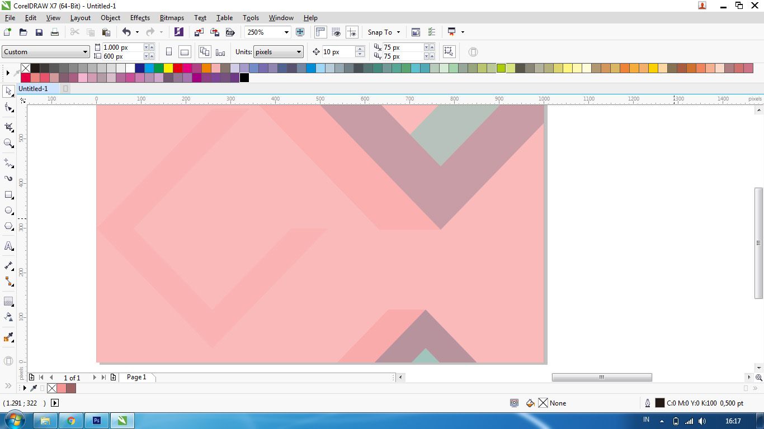Viewport: 764px width, 429px height.
Task: Go to the next page
Action: tap(94, 378)
